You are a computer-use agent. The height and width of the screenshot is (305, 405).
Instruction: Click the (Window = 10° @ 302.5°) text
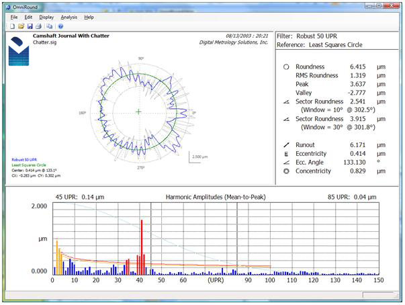tap(338, 110)
